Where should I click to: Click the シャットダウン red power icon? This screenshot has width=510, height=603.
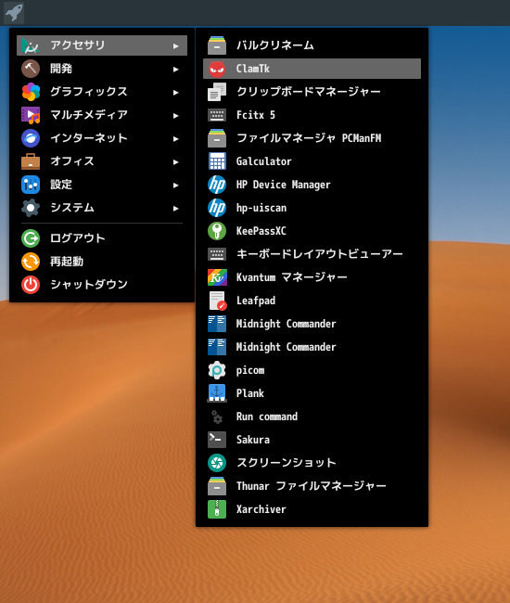(x=31, y=285)
